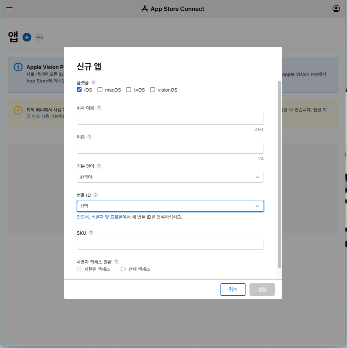Select the 전체 액세스 radio button
Image resolution: width=347 pixels, height=348 pixels.
click(x=123, y=269)
